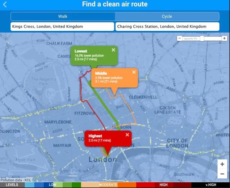Click the Kings Cross origin field

pos(62,27)
